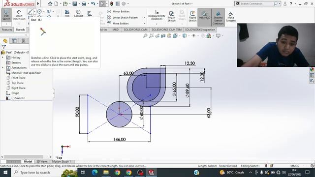Open the Circle tool dropdown arrow

tap(44, 12)
